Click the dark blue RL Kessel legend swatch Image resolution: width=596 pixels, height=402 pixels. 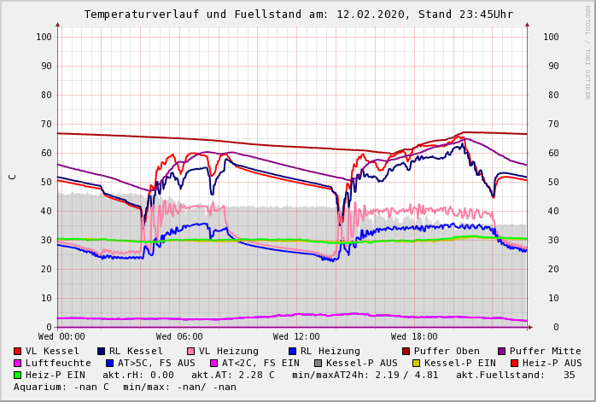pyautogui.click(x=101, y=351)
